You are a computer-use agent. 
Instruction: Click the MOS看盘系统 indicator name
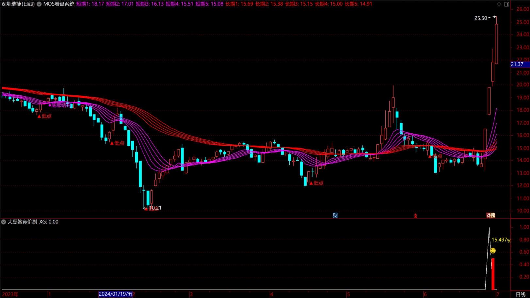tap(59, 4)
